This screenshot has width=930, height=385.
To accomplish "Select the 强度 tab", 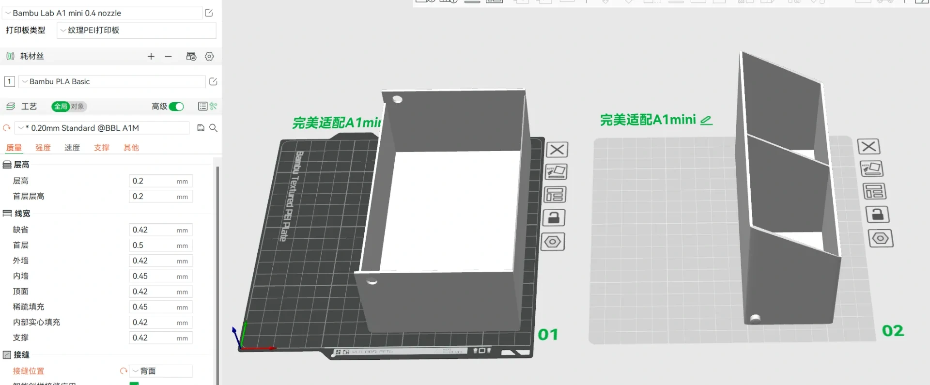I will point(43,148).
